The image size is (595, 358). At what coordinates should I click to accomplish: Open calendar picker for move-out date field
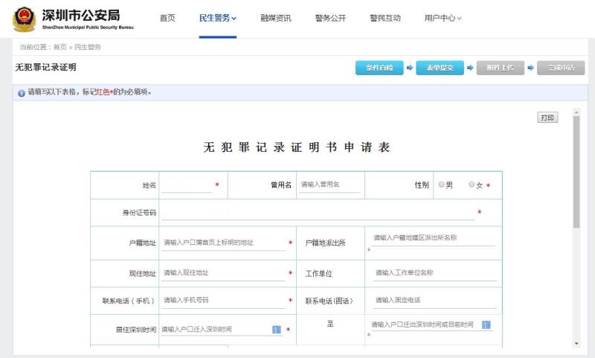coord(486,325)
